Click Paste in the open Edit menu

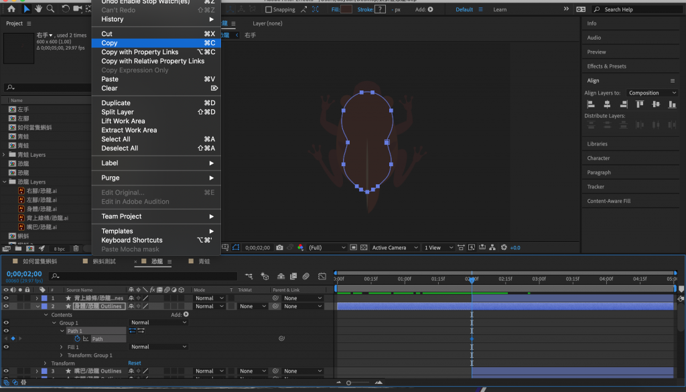[x=110, y=79]
